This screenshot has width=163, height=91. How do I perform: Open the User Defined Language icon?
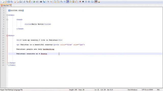70,2
